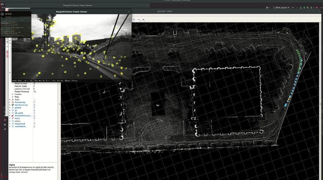Click the MapCloud point cloud icon
Viewport: 323px width, 180px height.
point(13,124)
